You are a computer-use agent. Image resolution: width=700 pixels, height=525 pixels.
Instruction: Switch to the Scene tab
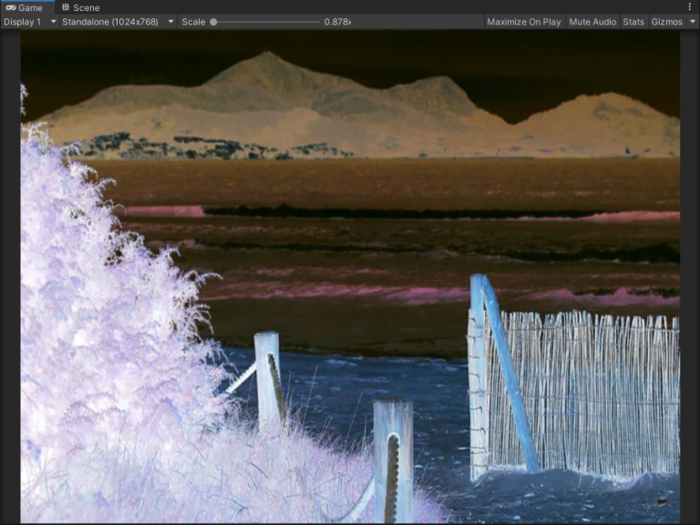pyautogui.click(x=80, y=7)
